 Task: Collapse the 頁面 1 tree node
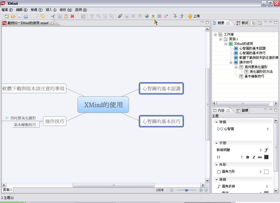(x=221, y=39)
